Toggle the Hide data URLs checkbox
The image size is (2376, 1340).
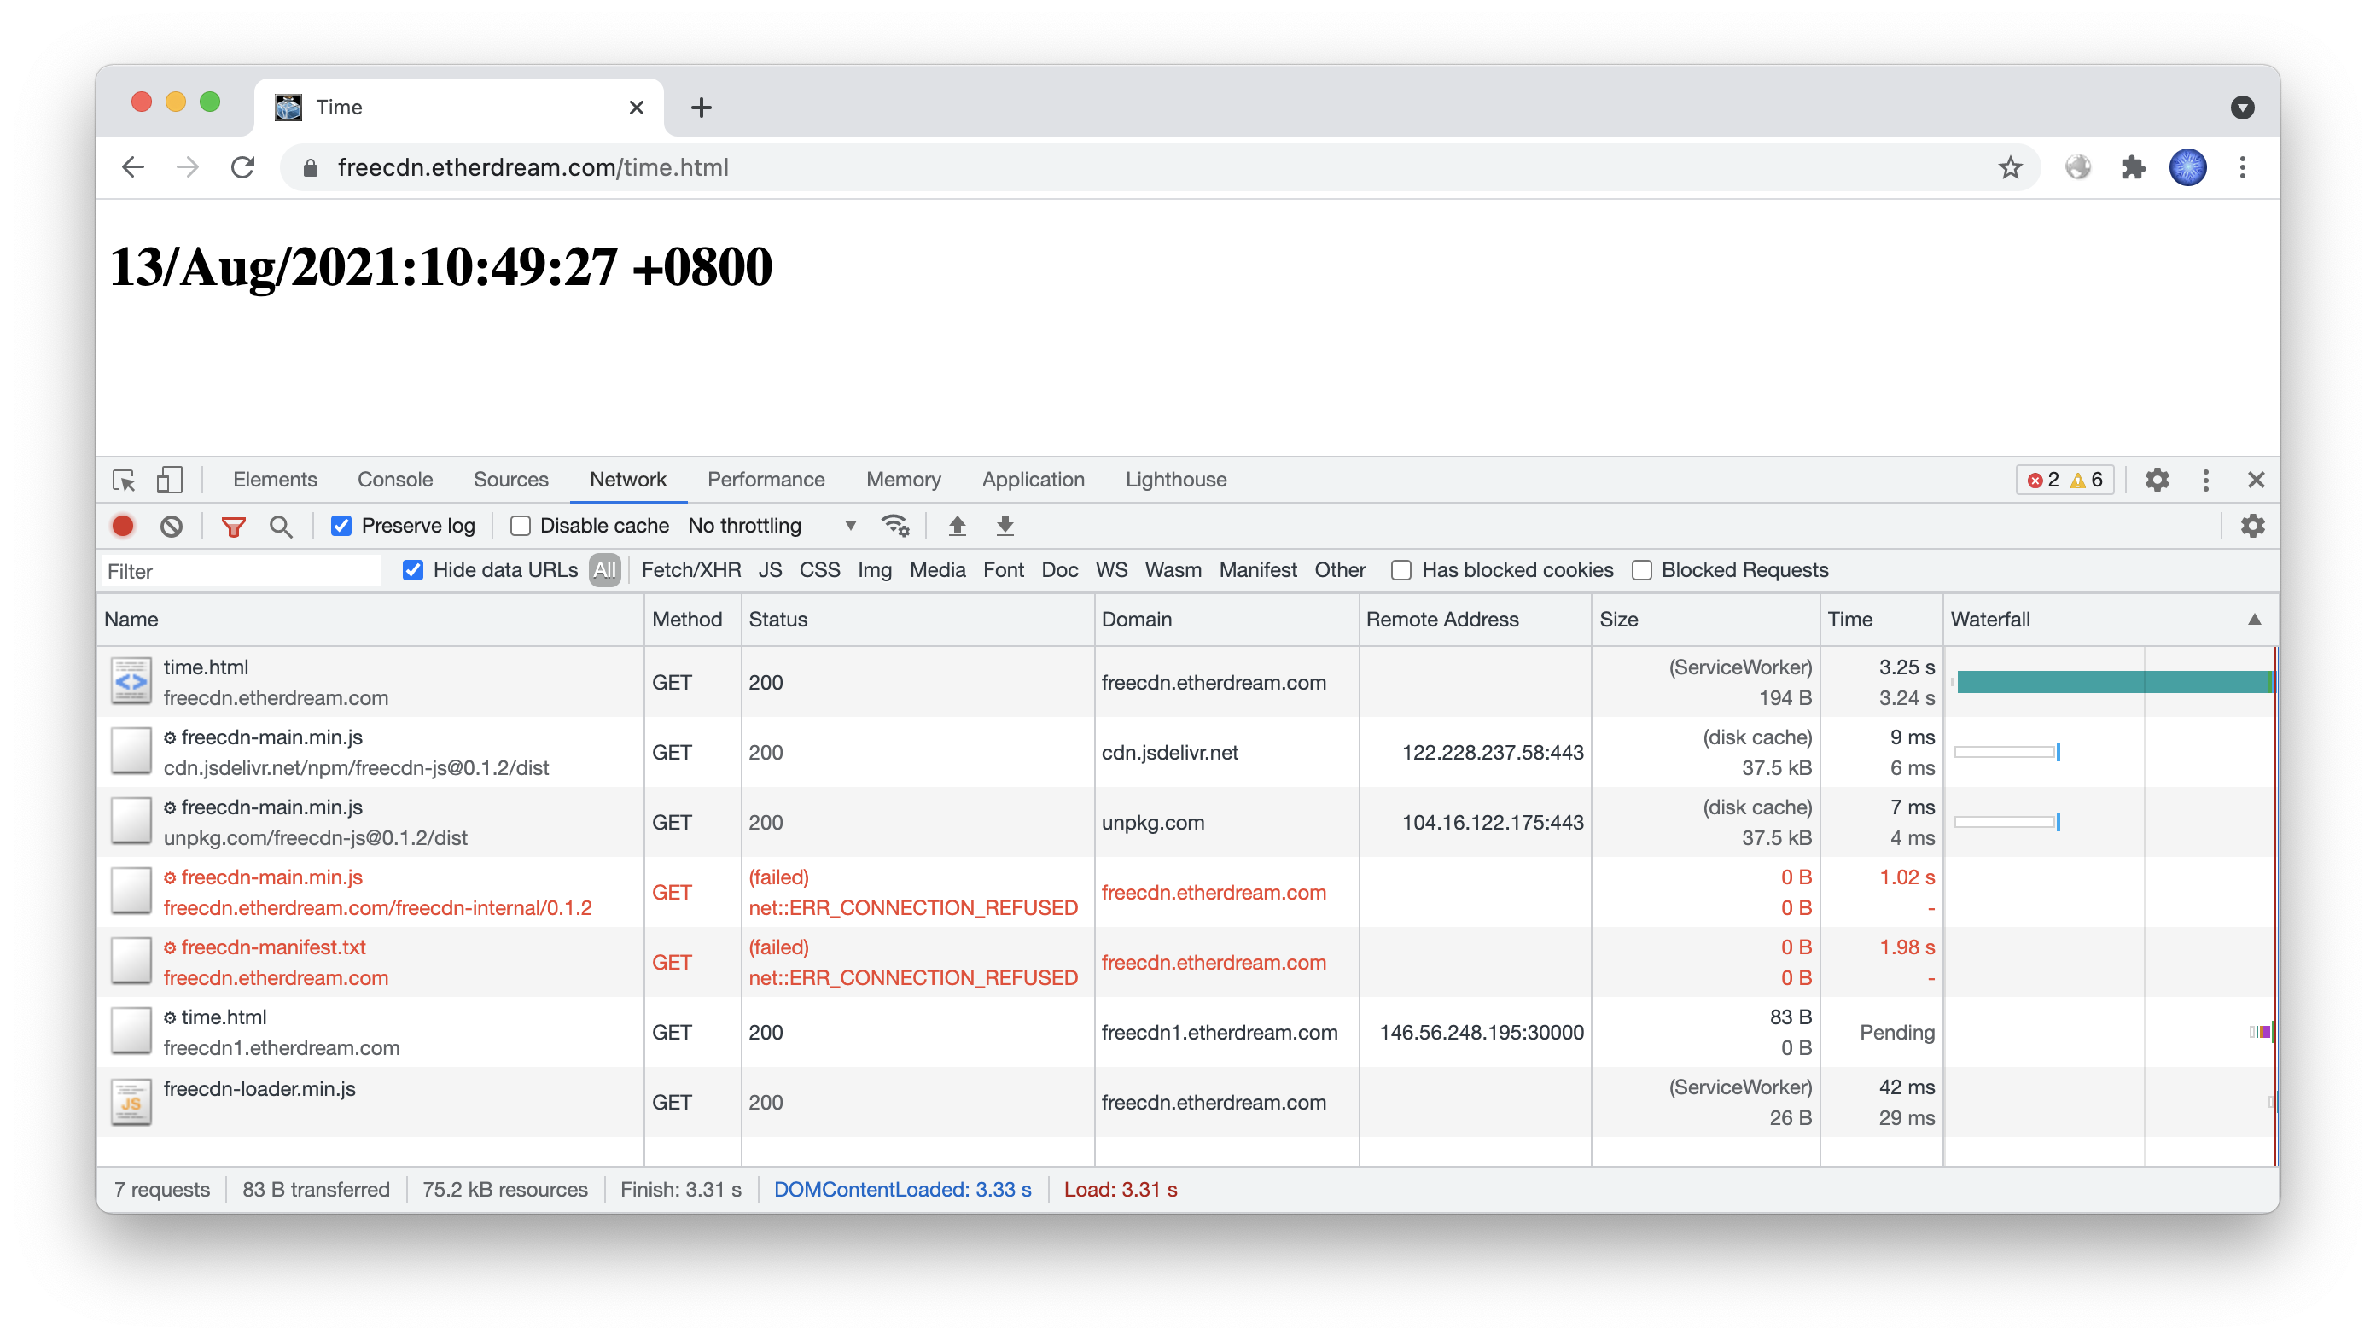click(x=410, y=569)
